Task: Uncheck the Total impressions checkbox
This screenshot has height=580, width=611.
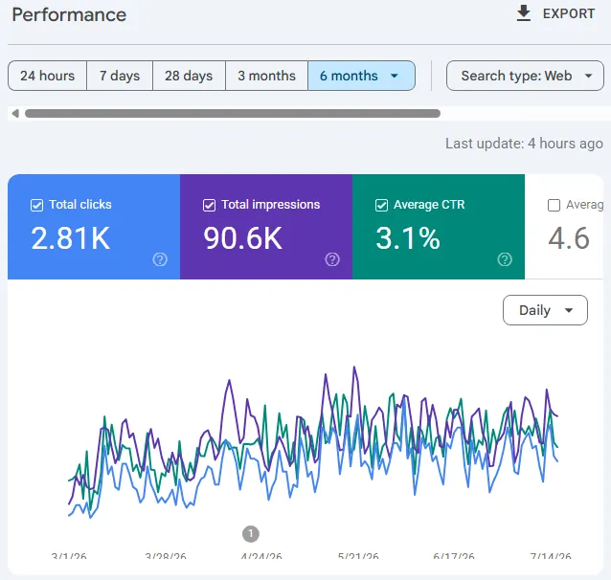Action: pyautogui.click(x=209, y=205)
